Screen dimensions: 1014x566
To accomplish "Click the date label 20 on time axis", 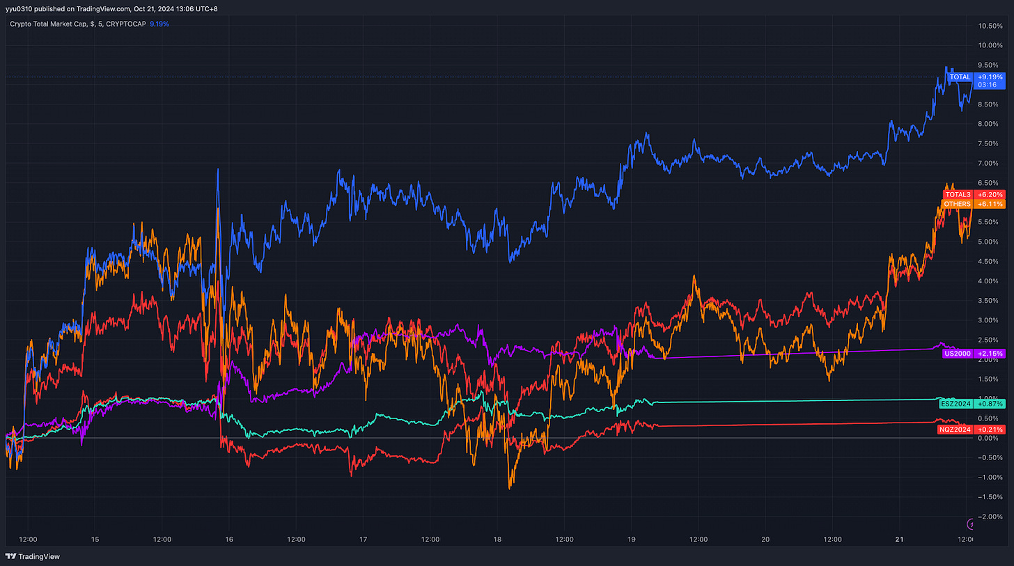I will click(765, 539).
